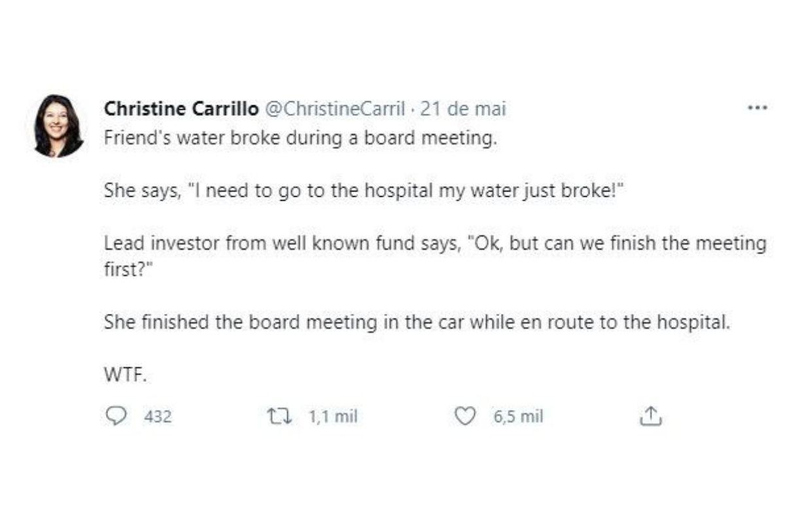Click the share upload icon
Image resolution: width=785 pixels, height=523 pixels.
[x=650, y=416]
